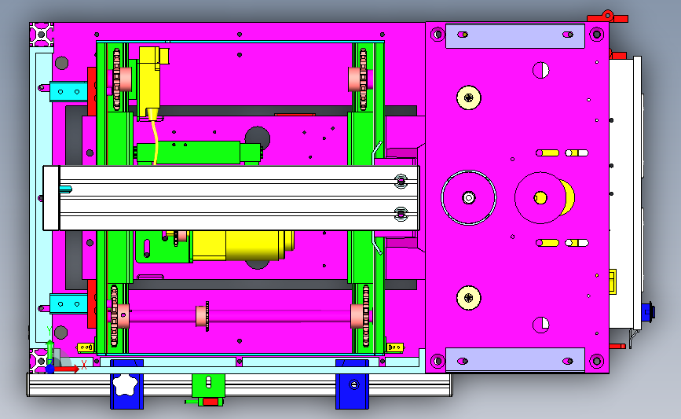Screen dimensions: 681x419
Task: Select the circular disc with yellow center hub
Action: pos(540,198)
